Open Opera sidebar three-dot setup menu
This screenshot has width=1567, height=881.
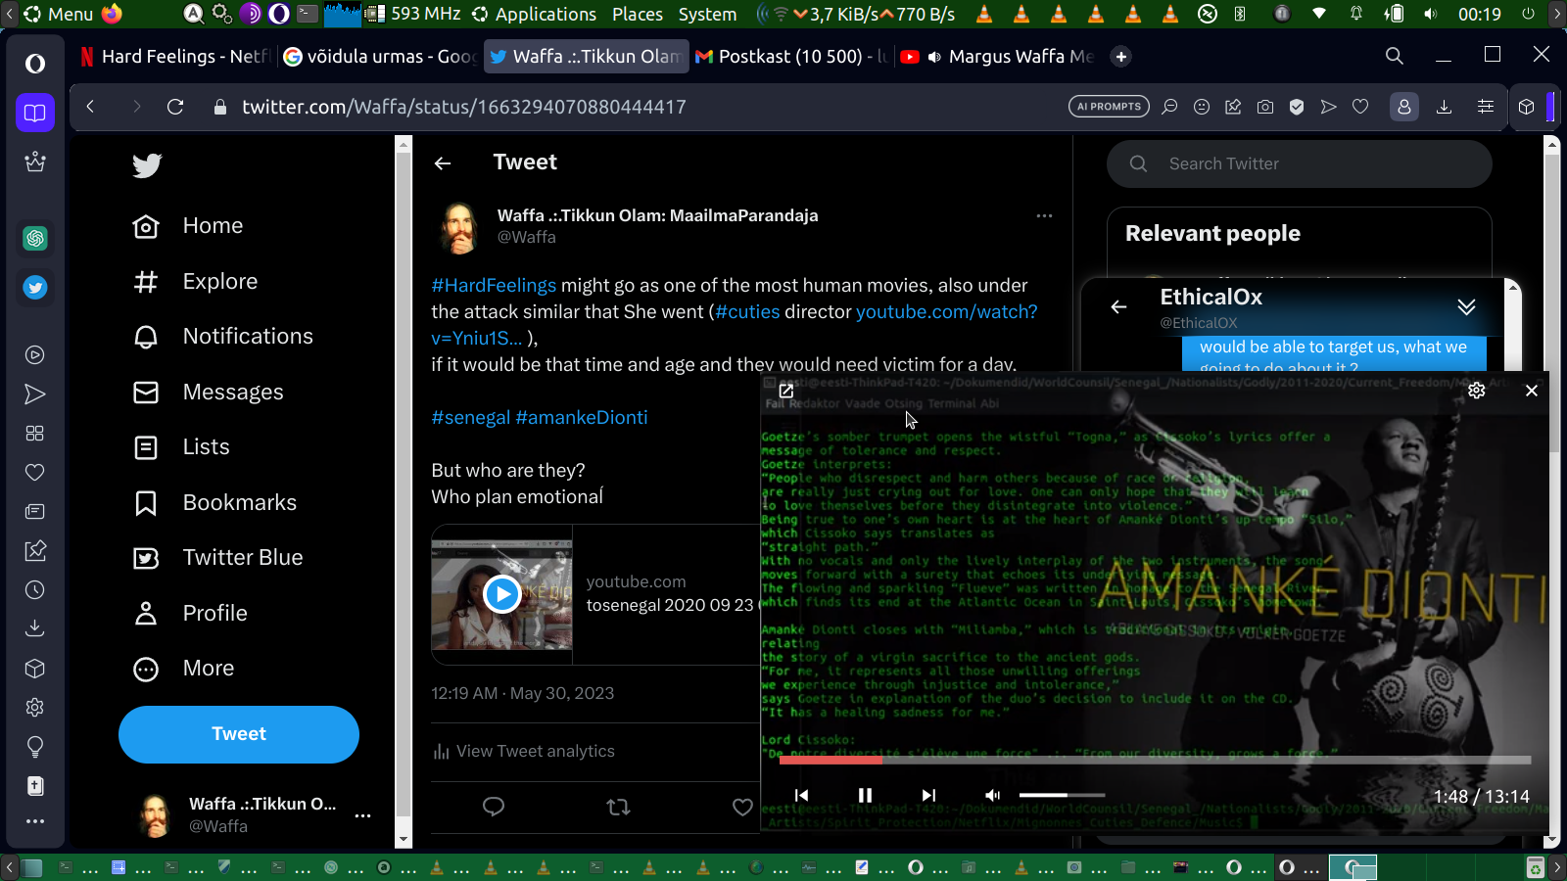pos(35,821)
